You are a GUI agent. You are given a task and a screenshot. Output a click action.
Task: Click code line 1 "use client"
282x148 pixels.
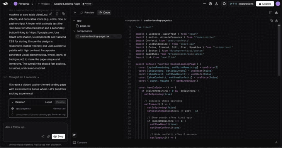[144, 27]
